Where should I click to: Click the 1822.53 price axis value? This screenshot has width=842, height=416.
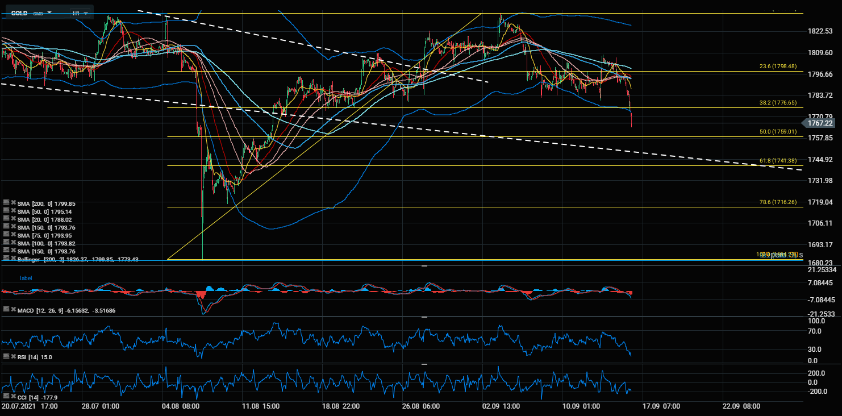820,31
